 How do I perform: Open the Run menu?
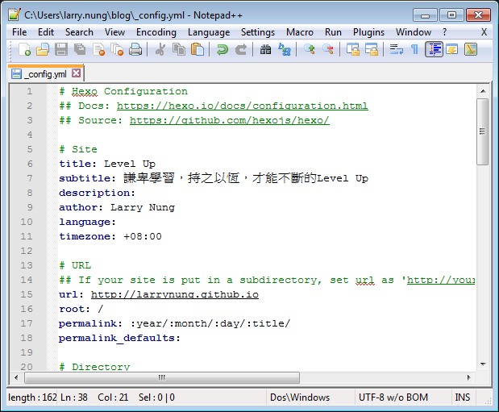[333, 32]
